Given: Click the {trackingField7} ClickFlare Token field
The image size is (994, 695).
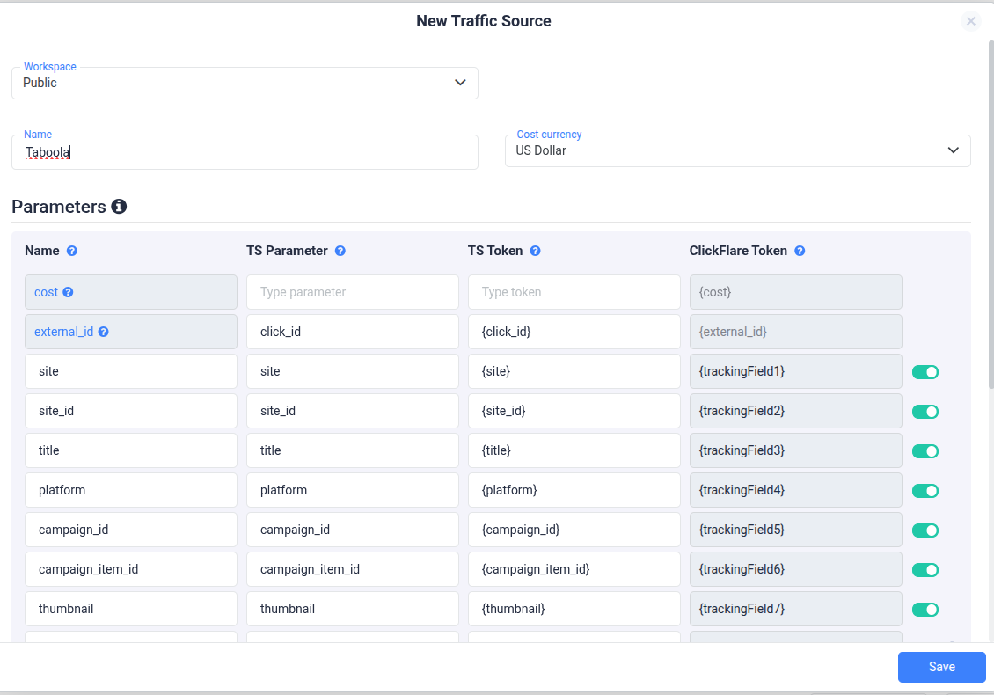Looking at the screenshot, I should [x=795, y=609].
